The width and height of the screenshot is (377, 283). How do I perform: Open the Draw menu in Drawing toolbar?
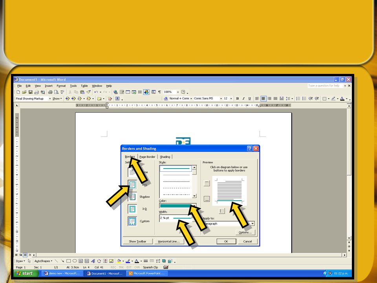click(x=20, y=261)
